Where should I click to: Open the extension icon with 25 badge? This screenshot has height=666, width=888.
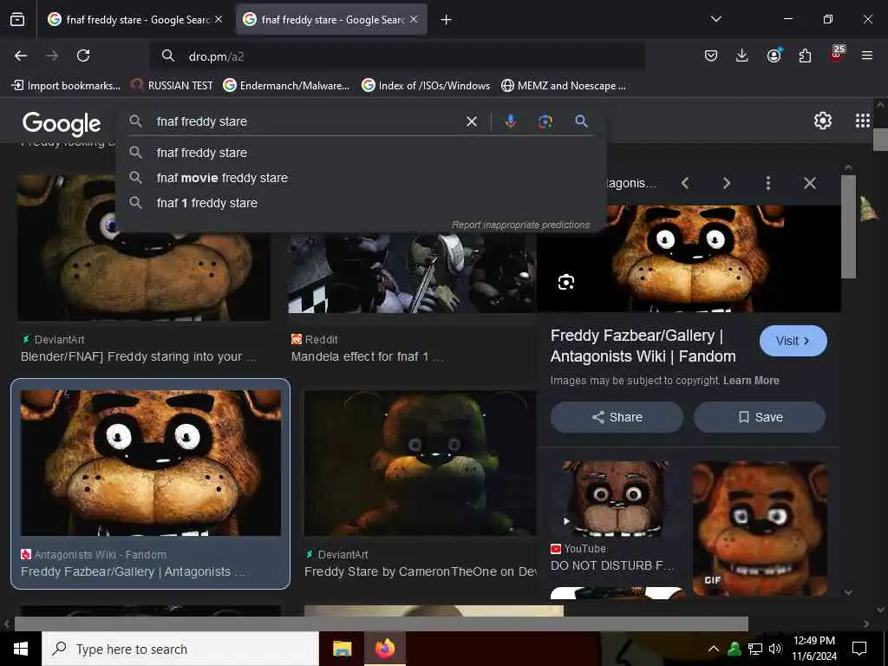(x=837, y=54)
